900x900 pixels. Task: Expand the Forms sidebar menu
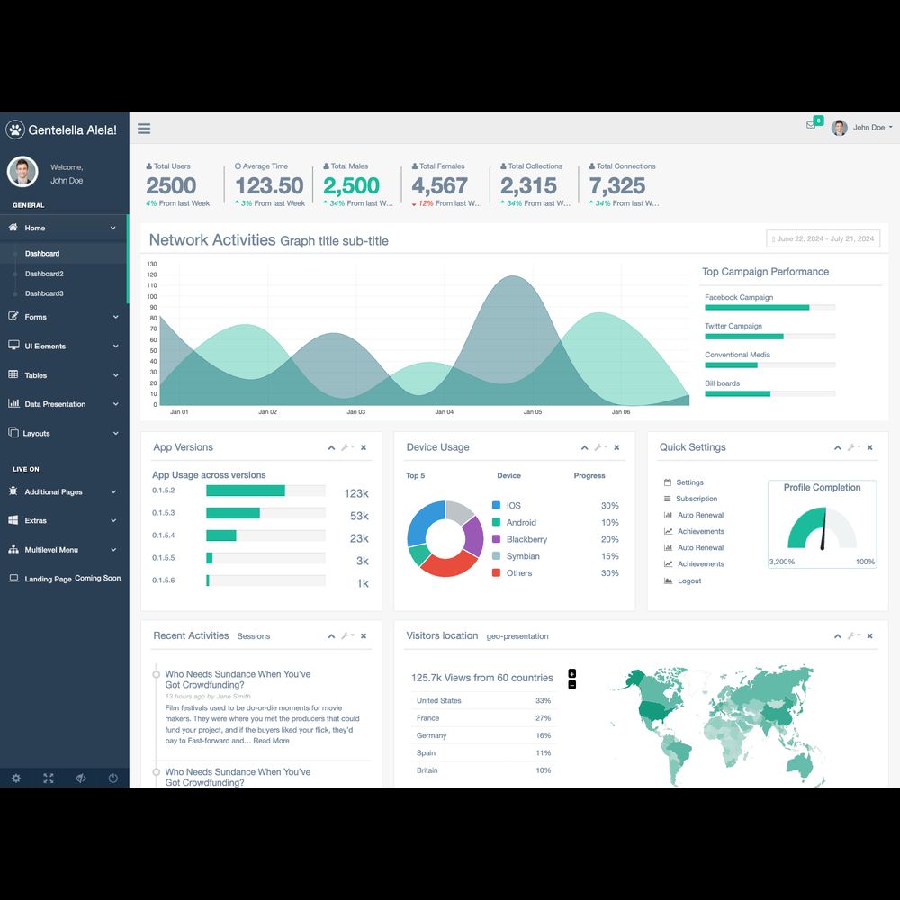point(63,317)
